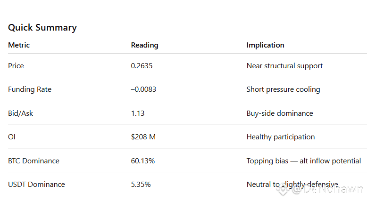The height and width of the screenshot is (201, 367).
Task: Click the OI row label
Action: tap(12, 137)
